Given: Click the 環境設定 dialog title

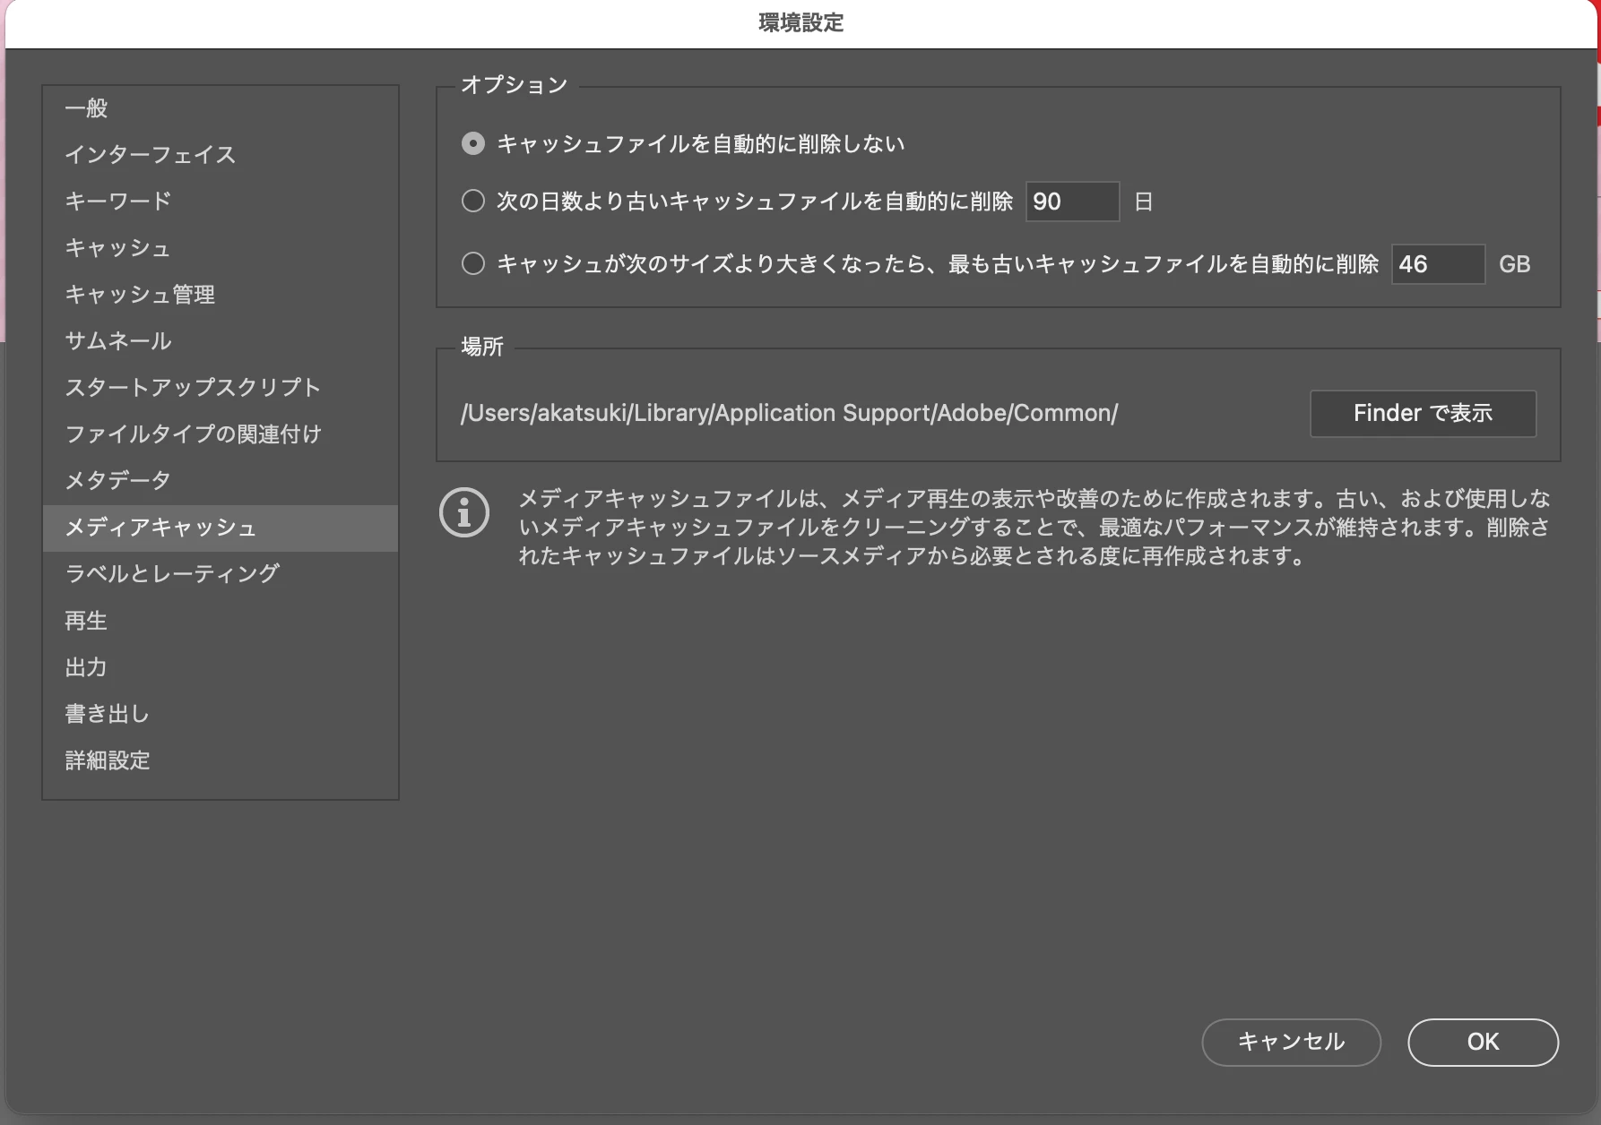Looking at the screenshot, I should point(800,22).
